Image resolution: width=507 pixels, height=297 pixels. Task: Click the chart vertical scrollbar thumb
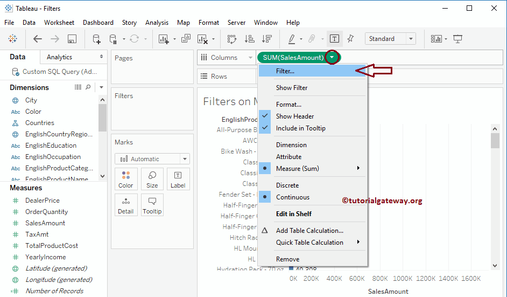(495, 141)
